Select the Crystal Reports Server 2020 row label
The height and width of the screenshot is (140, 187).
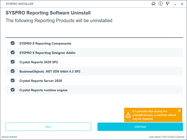click(x=41, y=81)
